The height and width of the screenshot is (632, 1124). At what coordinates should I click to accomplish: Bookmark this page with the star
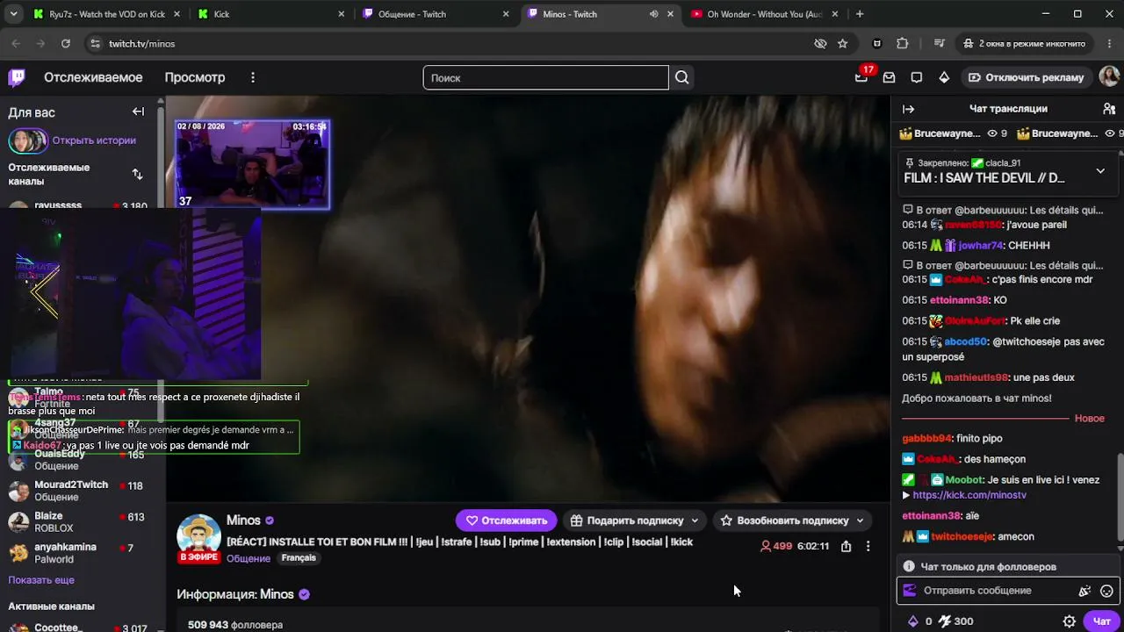tap(843, 43)
